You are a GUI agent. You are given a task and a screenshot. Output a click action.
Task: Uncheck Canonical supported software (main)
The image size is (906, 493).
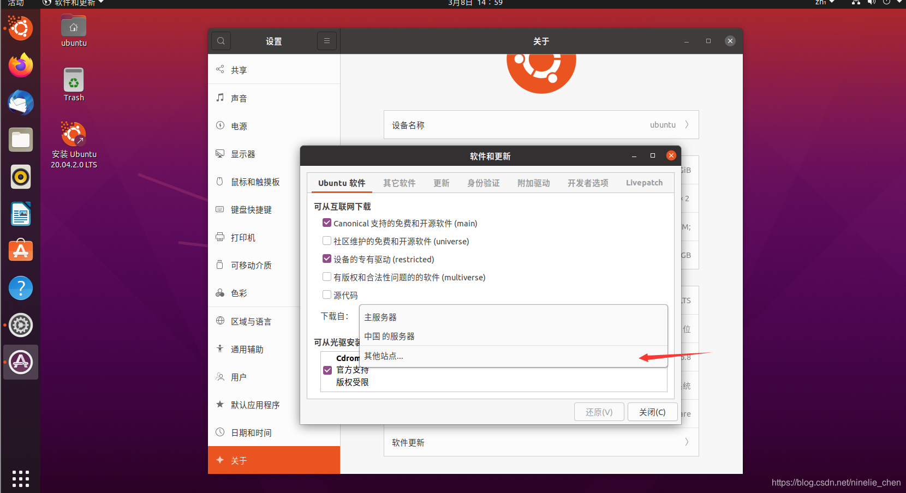327,223
